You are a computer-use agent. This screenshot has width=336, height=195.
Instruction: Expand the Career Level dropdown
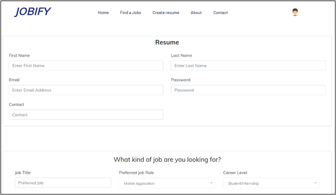click(x=271, y=183)
